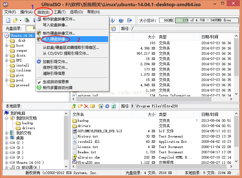Expand the 我的文档 tree node
Screen dimensions: 242x178
(7, 133)
